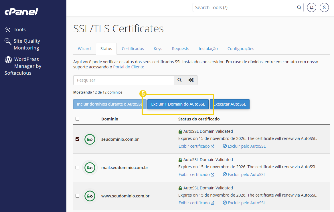The height and width of the screenshot is (212, 334).
Task: Open the Certificados tab
Action: point(133,49)
